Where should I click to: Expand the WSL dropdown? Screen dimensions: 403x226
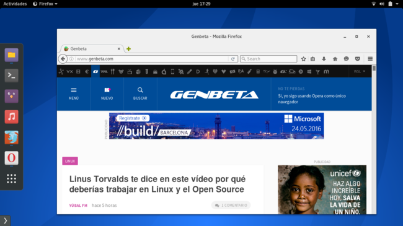[x=360, y=71]
